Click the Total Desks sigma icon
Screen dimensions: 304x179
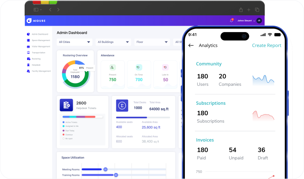(122, 106)
